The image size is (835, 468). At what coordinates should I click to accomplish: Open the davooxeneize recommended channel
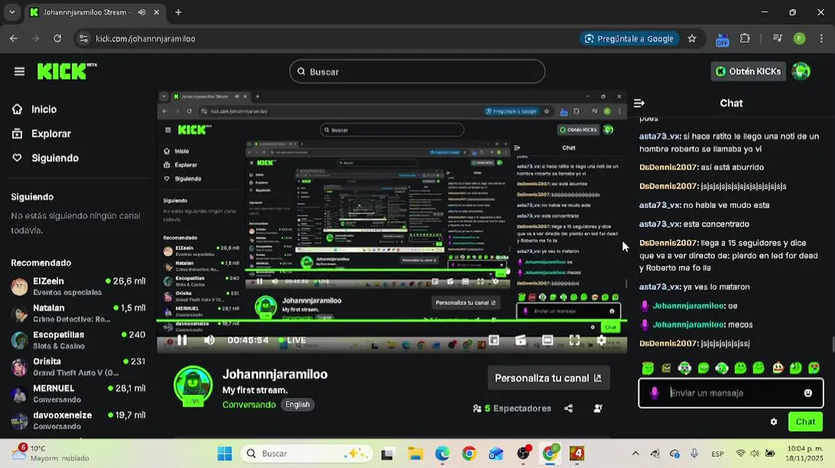click(x=79, y=420)
